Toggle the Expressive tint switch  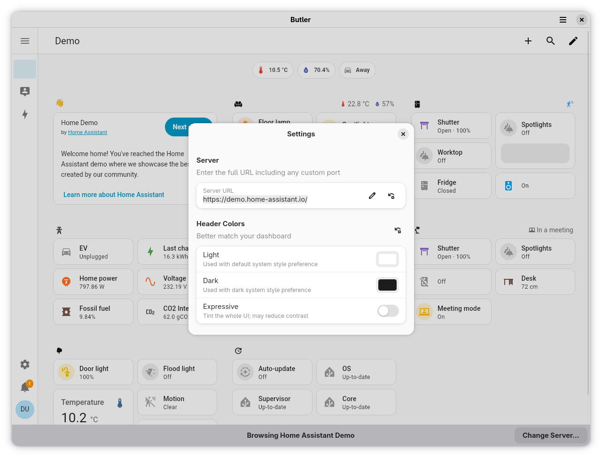388,311
